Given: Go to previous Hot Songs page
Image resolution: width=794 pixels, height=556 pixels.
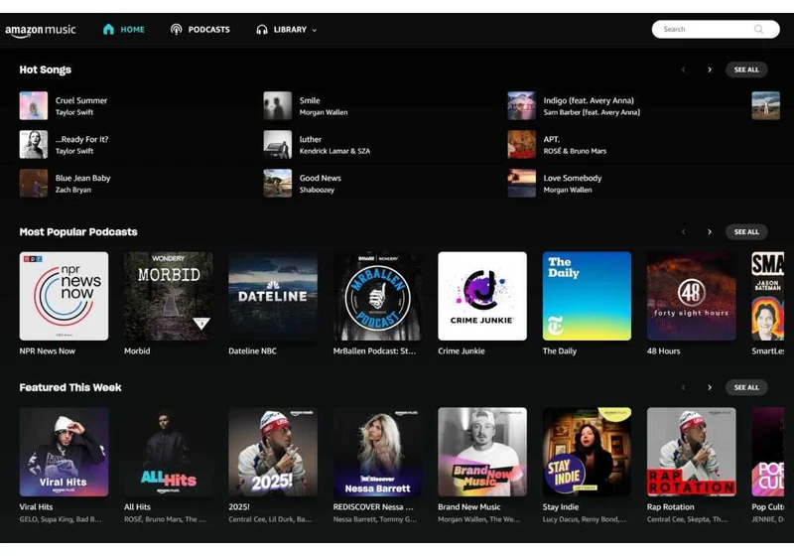Looking at the screenshot, I should [683, 69].
